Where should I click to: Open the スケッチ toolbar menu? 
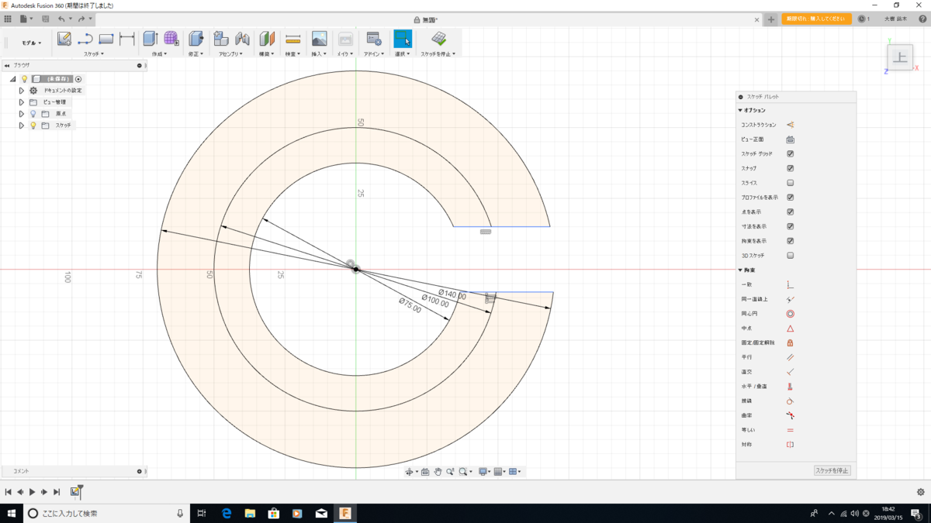coord(93,54)
